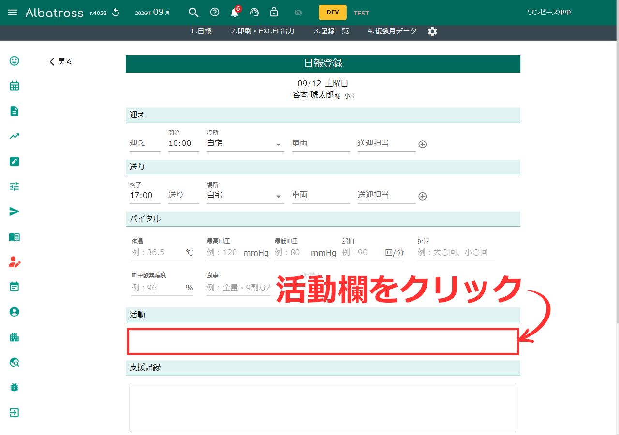Click the Albatross logo
Image resolution: width=619 pixels, height=435 pixels.
pos(54,13)
